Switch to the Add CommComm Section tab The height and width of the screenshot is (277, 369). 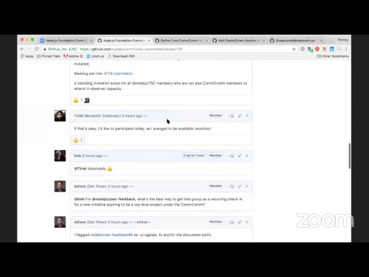tap(238, 41)
